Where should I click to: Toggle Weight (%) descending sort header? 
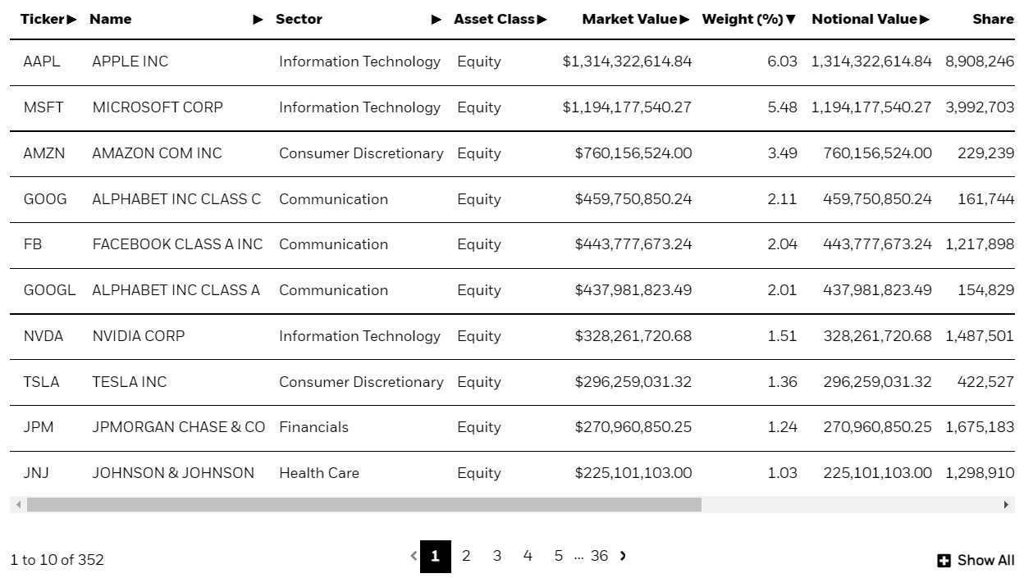tap(749, 20)
